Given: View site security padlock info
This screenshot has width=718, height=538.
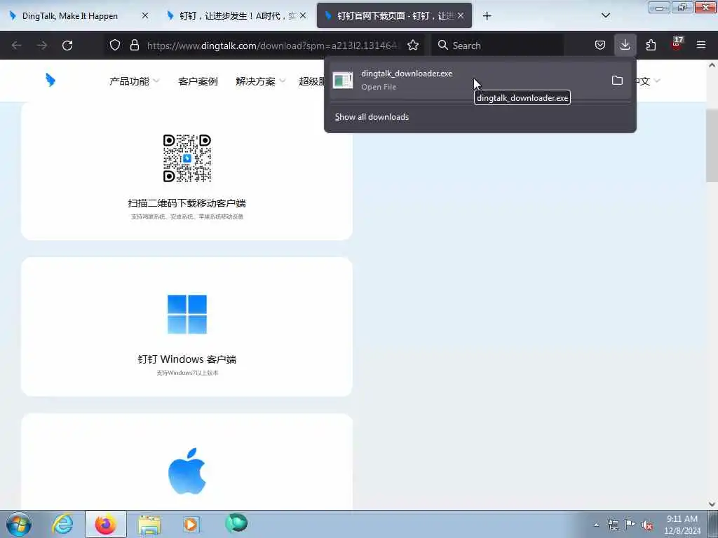Looking at the screenshot, I should tap(134, 45).
